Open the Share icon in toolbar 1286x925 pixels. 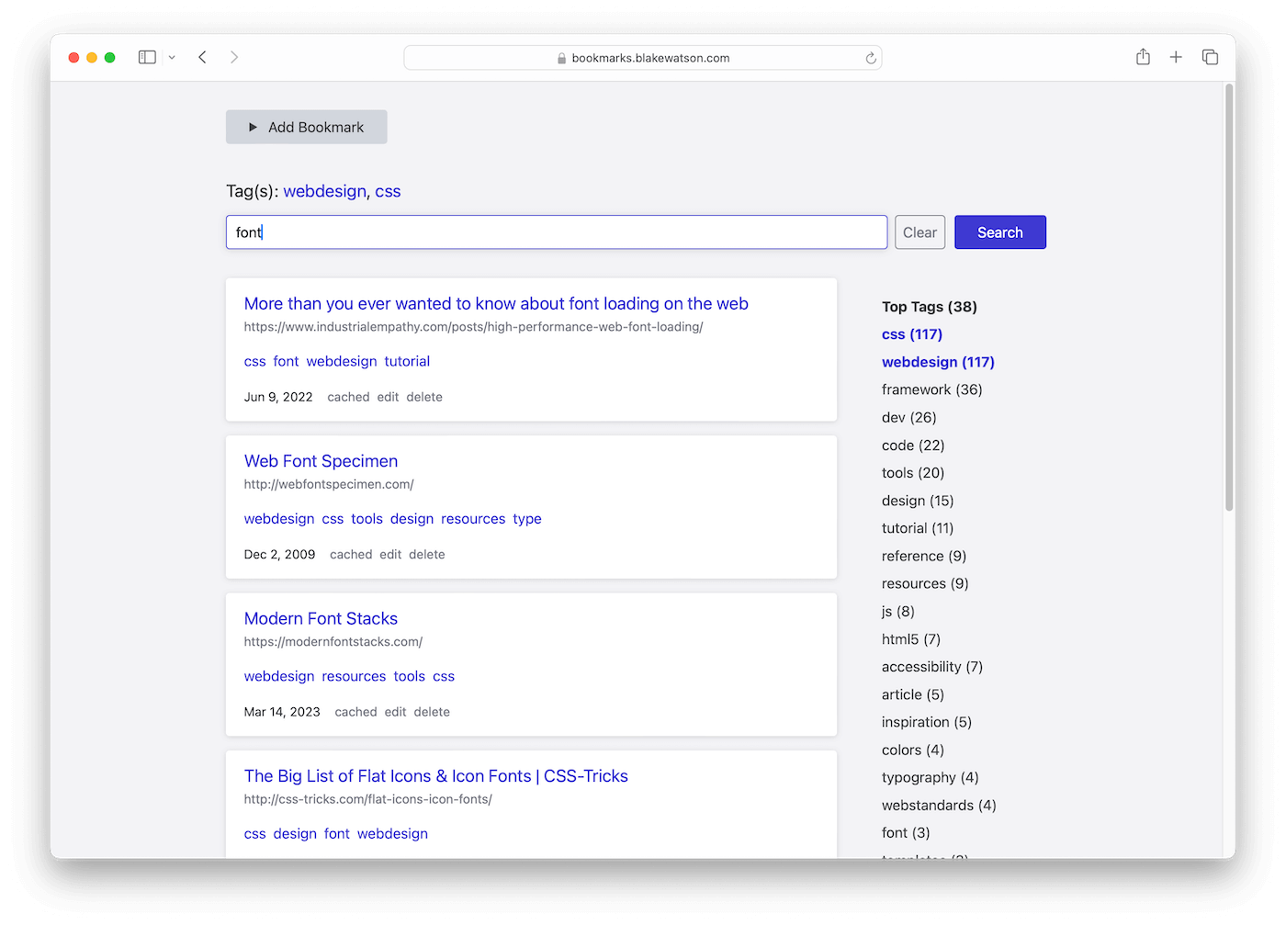click(1143, 57)
